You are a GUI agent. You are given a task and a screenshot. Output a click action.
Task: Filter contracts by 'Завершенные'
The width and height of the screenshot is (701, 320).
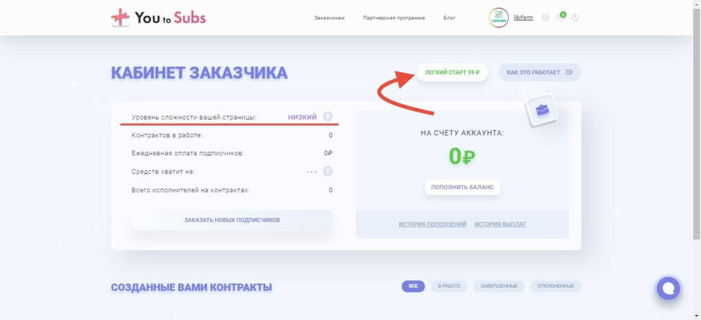point(499,286)
